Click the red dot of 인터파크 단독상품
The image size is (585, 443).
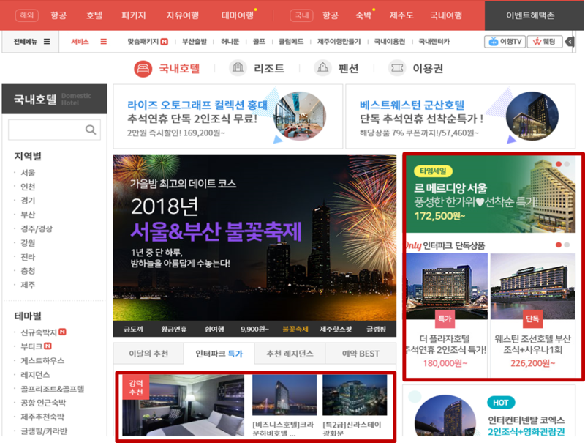(559, 245)
